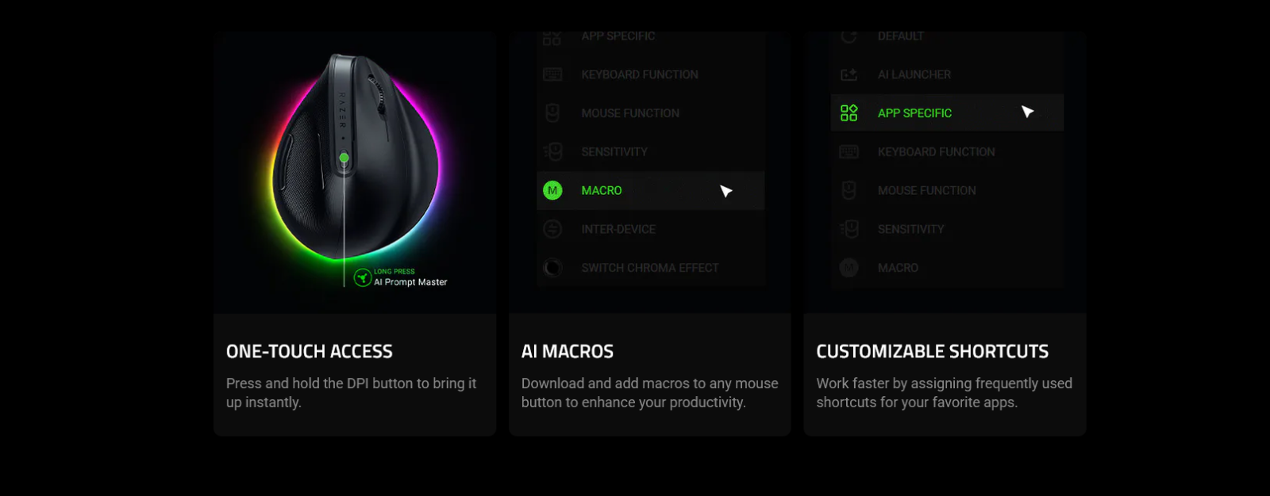
Task: Click the Mouse Function icon in middle card
Action: click(x=552, y=113)
